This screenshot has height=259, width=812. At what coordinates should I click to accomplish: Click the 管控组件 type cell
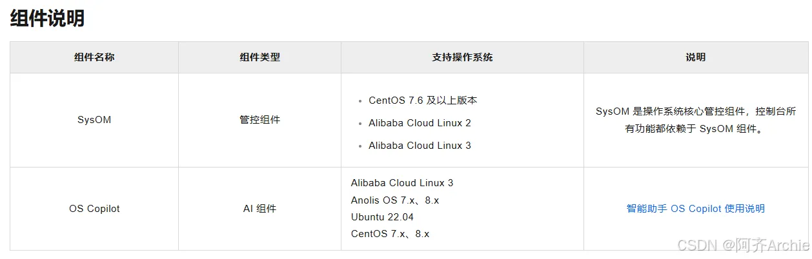[259, 120]
